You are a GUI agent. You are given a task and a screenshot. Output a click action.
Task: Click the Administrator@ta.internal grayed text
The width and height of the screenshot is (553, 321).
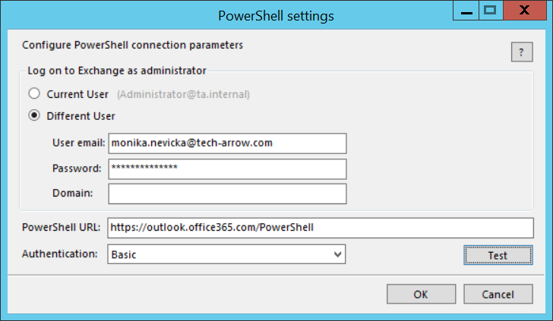point(183,95)
